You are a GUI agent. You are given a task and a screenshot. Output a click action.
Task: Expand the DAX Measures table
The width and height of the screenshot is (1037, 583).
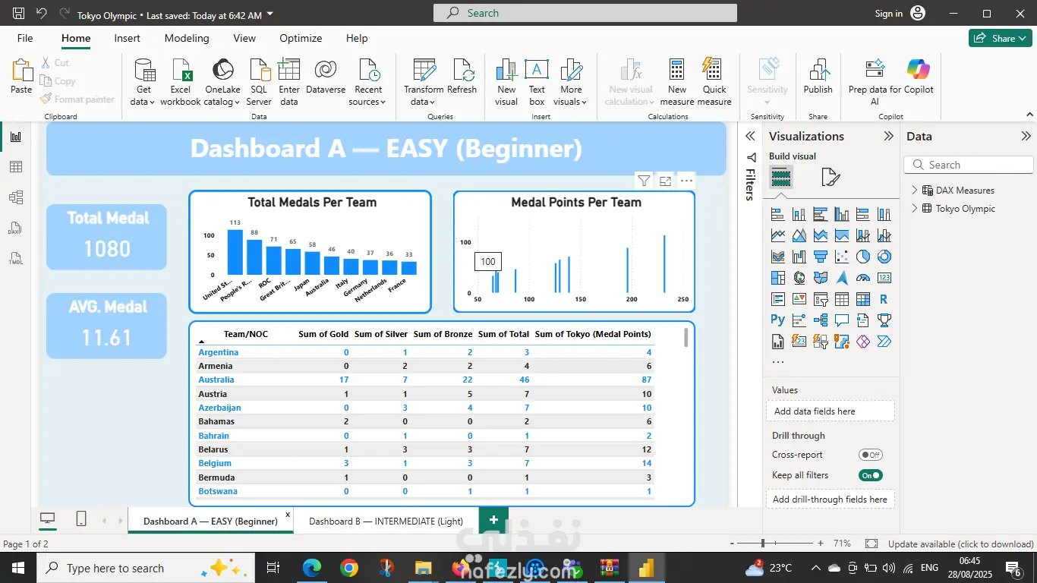coord(915,191)
